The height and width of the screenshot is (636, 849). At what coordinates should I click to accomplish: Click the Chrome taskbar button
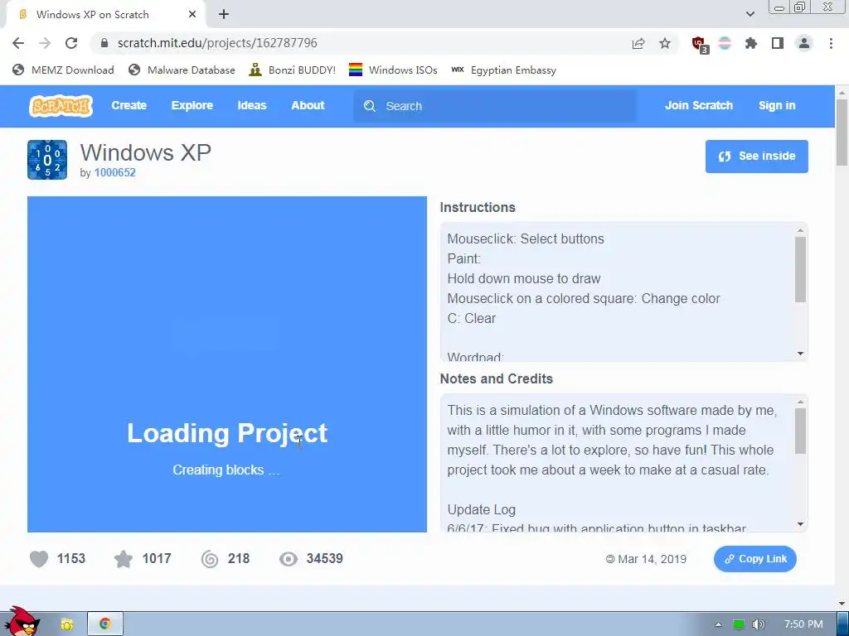[x=105, y=624]
